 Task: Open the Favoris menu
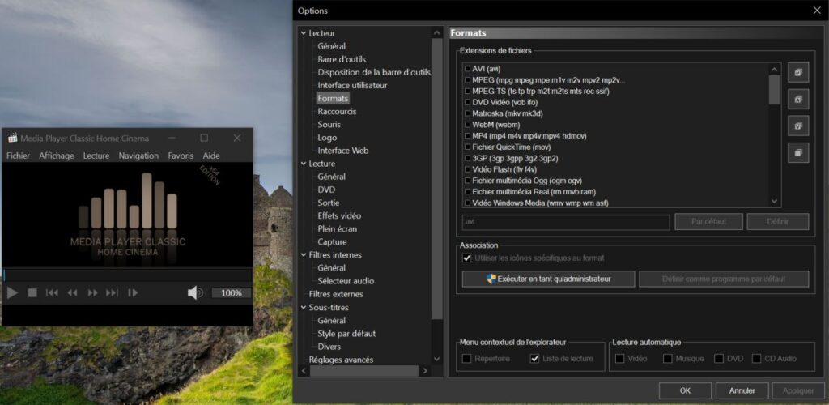[x=181, y=156]
